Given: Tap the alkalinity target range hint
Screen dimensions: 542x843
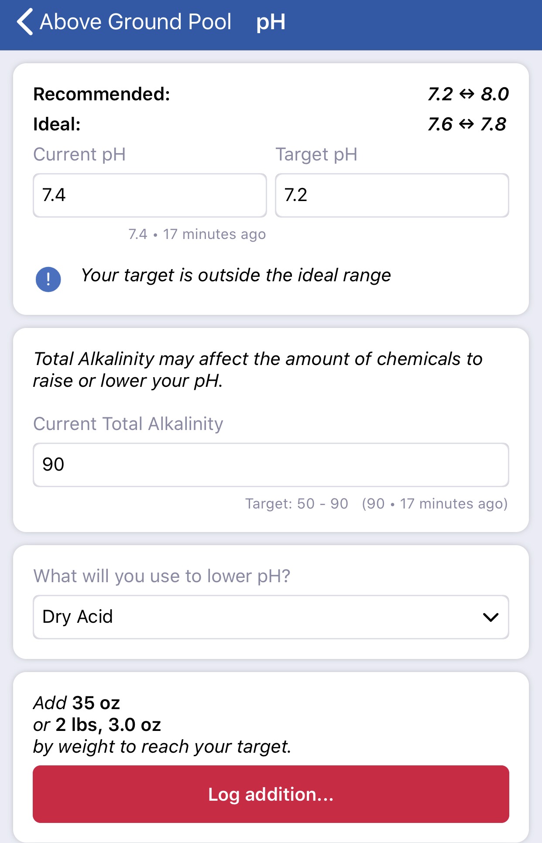Looking at the screenshot, I should [x=297, y=504].
